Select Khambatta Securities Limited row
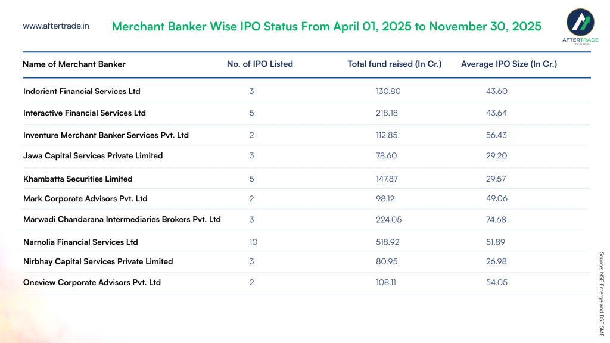The image size is (610, 343). click(x=77, y=179)
